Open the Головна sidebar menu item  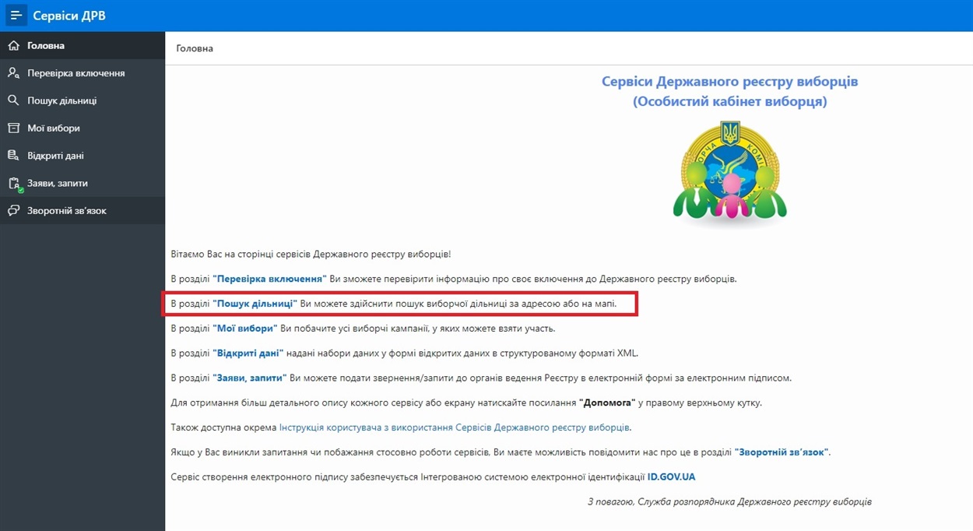[x=83, y=46]
